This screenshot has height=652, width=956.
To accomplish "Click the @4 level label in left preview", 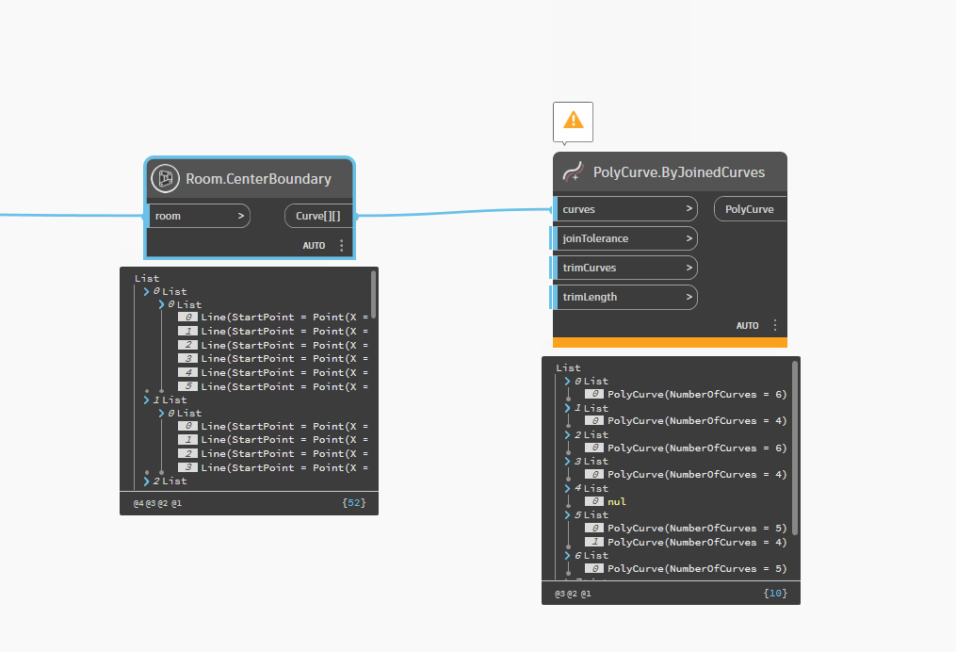I will (x=138, y=503).
